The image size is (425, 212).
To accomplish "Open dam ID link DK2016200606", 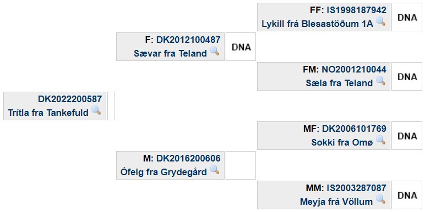I will coord(188,159).
